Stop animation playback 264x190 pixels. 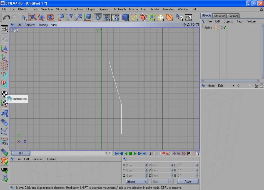pyautogui.click(x=131, y=154)
